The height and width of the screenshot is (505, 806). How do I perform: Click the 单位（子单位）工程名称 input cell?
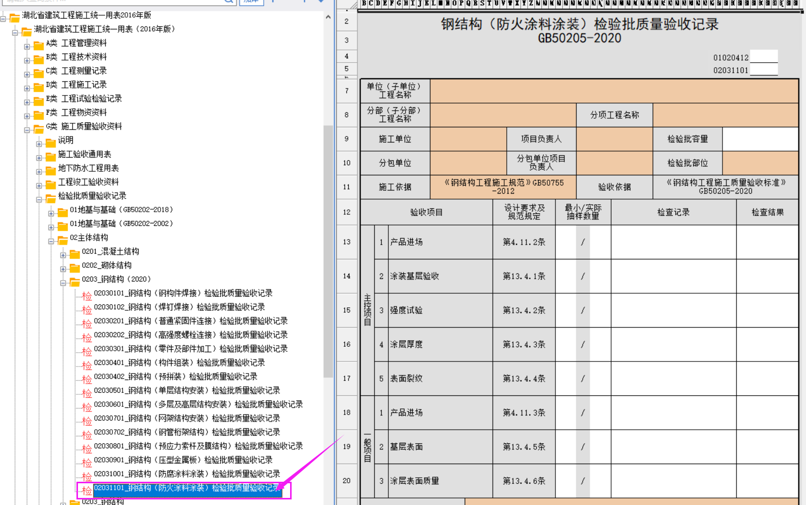(614, 91)
